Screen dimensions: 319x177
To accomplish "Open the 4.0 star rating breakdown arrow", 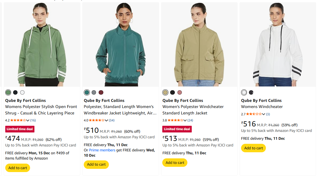I will pos(107,120).
